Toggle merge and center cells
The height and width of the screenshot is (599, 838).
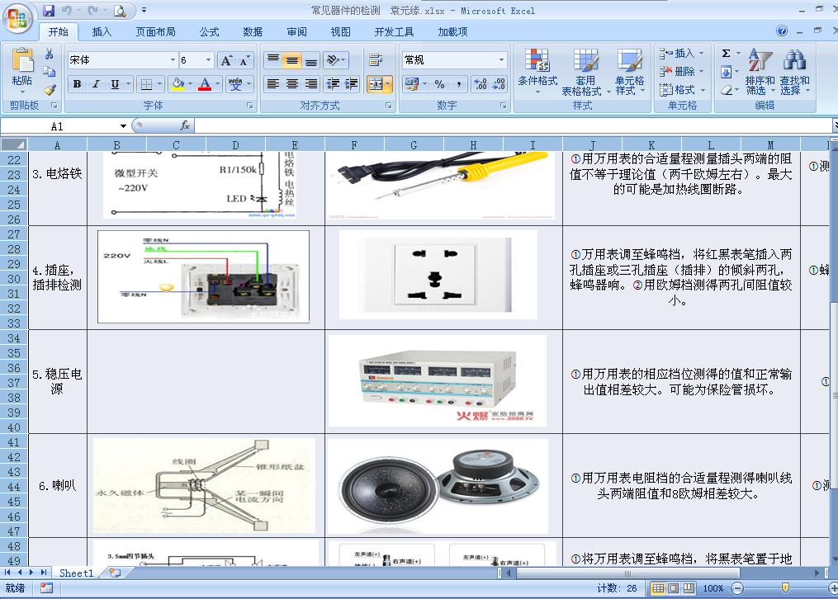[x=375, y=84]
